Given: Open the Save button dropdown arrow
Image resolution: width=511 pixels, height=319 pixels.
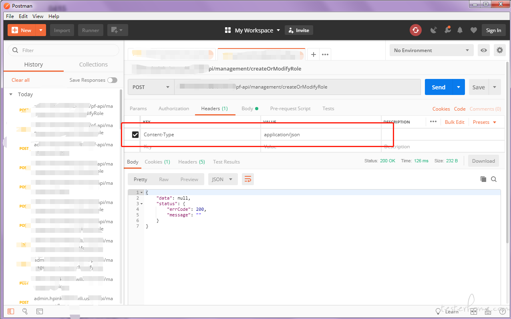Looking at the screenshot, I should [x=495, y=87].
